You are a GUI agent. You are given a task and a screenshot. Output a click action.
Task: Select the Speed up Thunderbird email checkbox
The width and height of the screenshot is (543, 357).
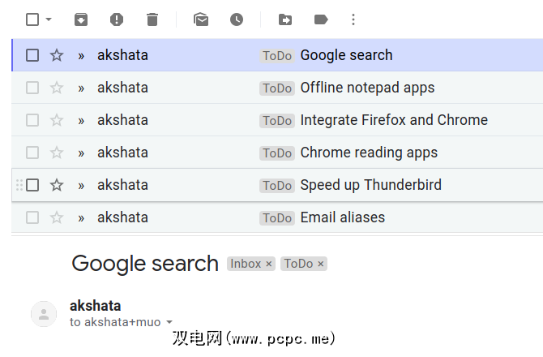pos(32,185)
